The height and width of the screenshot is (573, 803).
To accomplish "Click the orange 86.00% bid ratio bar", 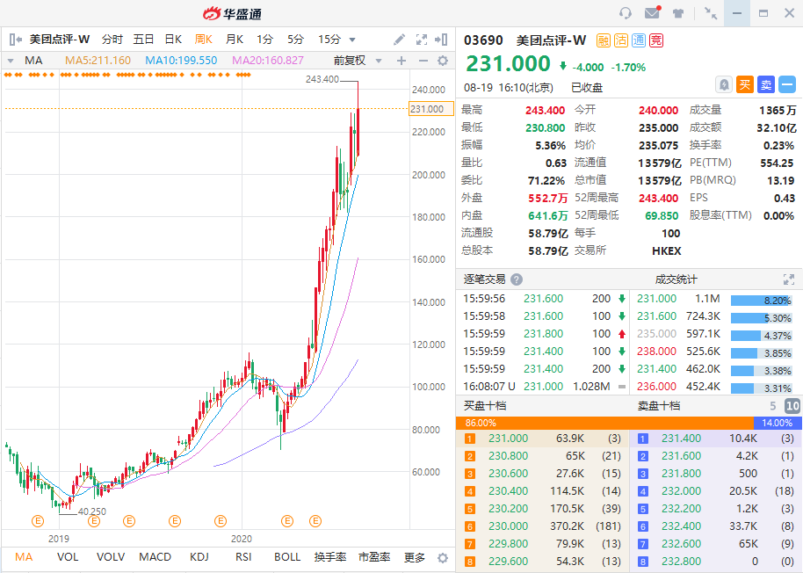I will (604, 423).
